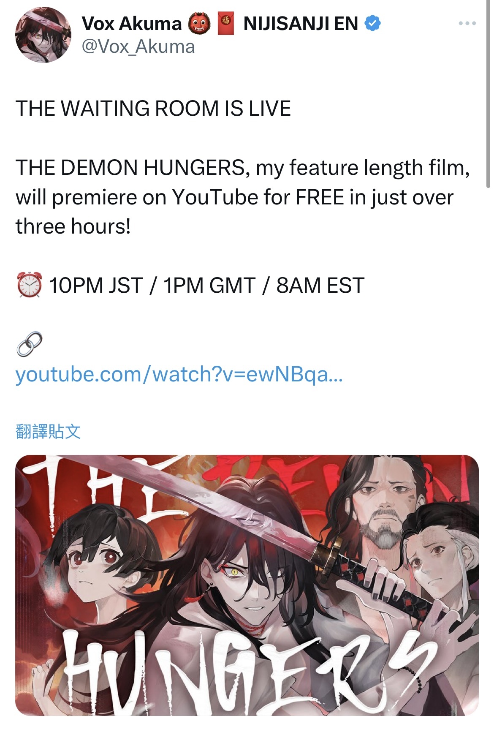
Task: Click the red oni mask emoji
Action: 199,24
